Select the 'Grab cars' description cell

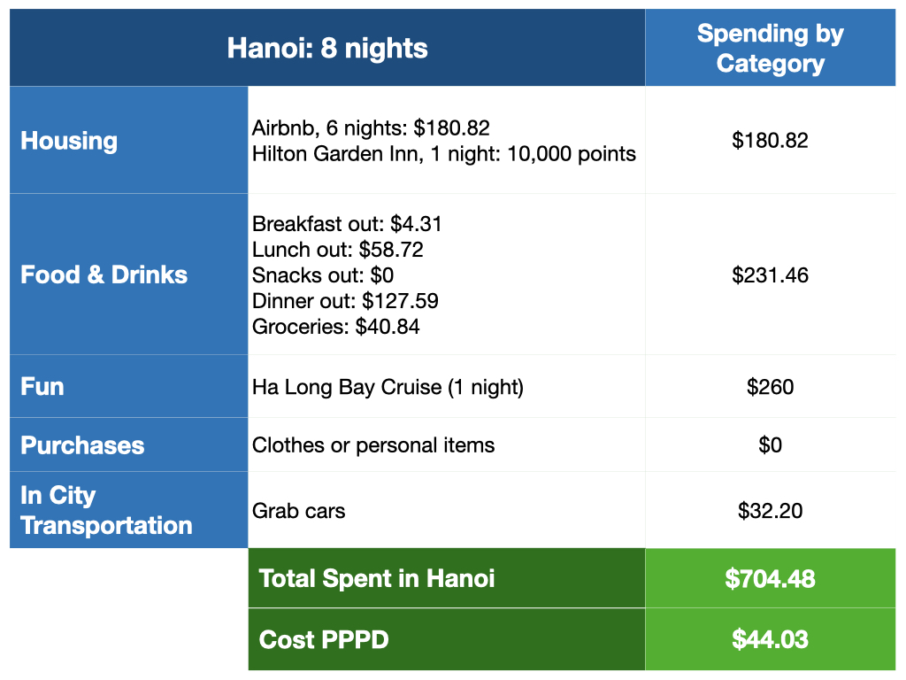pos(299,511)
